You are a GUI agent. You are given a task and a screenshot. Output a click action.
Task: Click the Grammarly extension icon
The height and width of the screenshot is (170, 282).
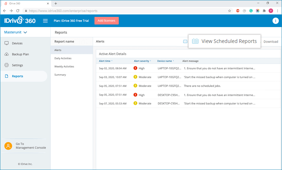tap(251, 11)
